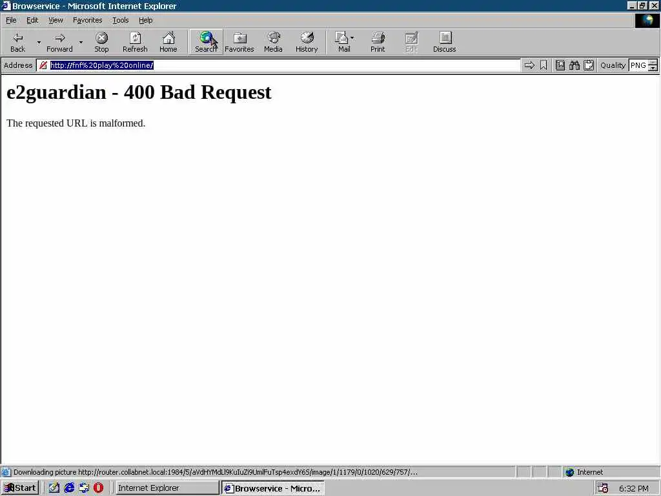Launch Internet Explorer from quick launch
661x496 pixels.
point(68,488)
